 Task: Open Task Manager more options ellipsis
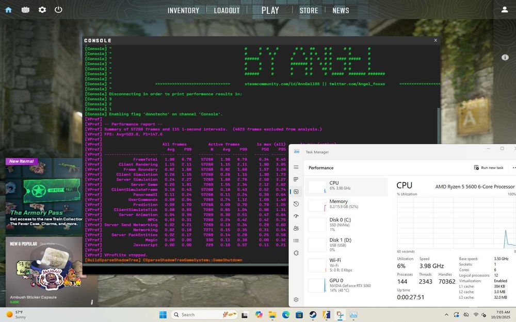click(x=514, y=167)
